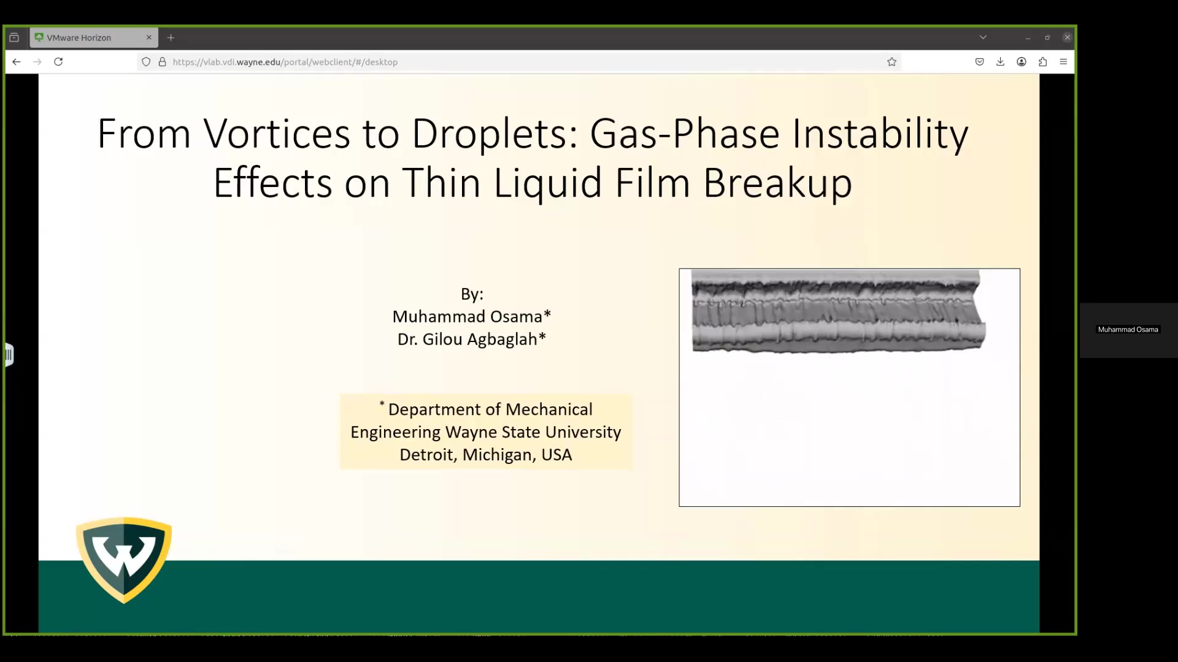Select the Muhammad Osama participant tile

tap(1128, 330)
